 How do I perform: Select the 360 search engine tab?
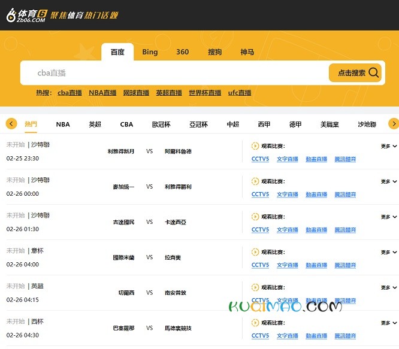pos(183,52)
